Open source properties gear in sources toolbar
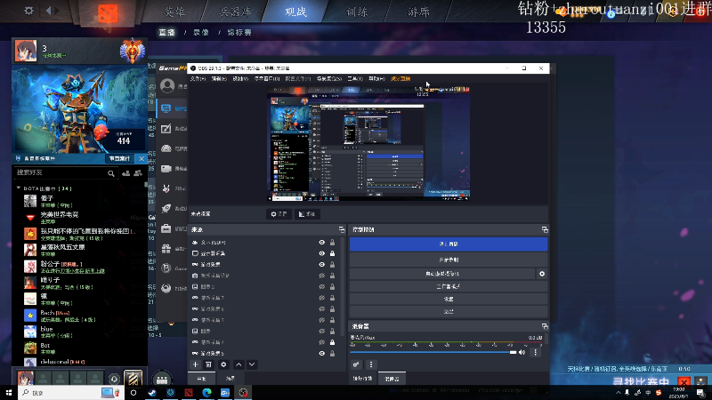Screen dimensions: 712x400 click(223, 364)
